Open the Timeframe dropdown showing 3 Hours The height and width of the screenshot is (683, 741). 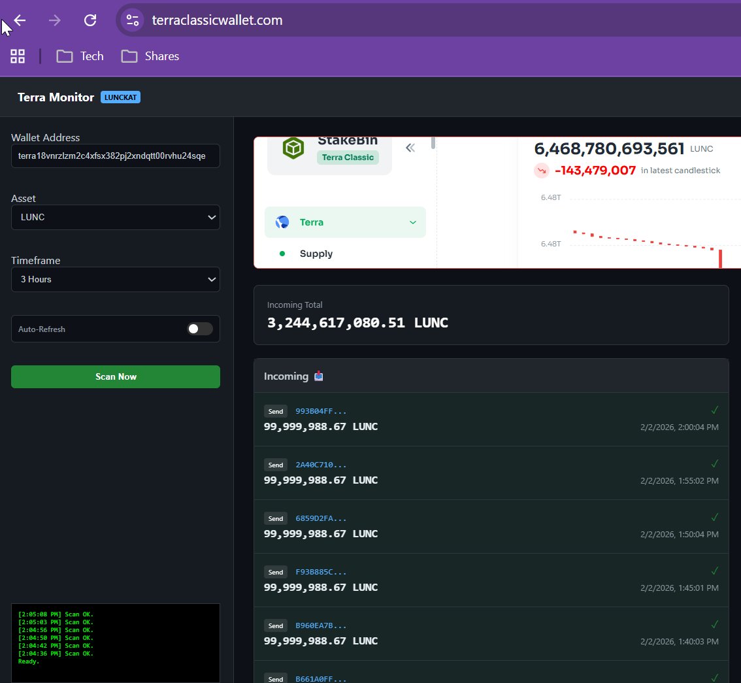pyautogui.click(x=115, y=279)
